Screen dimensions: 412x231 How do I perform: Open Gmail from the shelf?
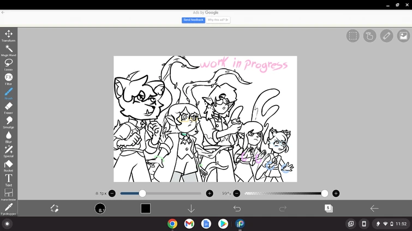click(189, 224)
